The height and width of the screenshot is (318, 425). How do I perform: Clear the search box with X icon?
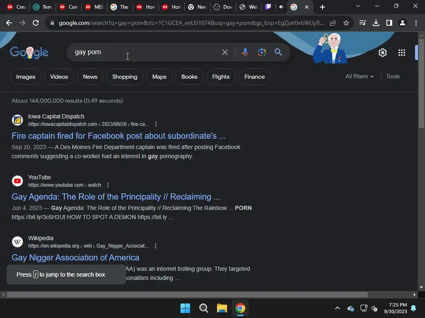(225, 52)
